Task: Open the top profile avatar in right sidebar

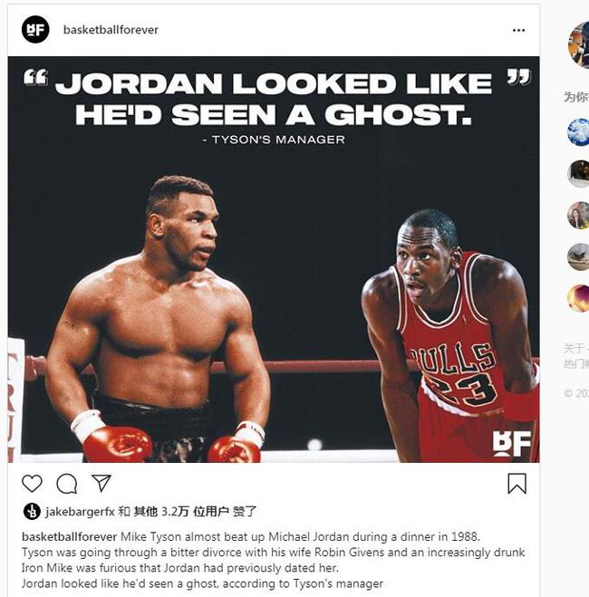Action: [579, 45]
